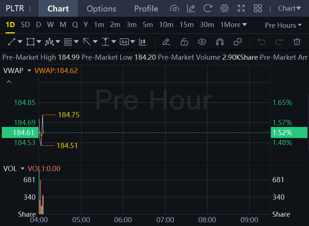Click the candlestick chart type icon
This screenshot has height=226, width=309.
[142, 42]
